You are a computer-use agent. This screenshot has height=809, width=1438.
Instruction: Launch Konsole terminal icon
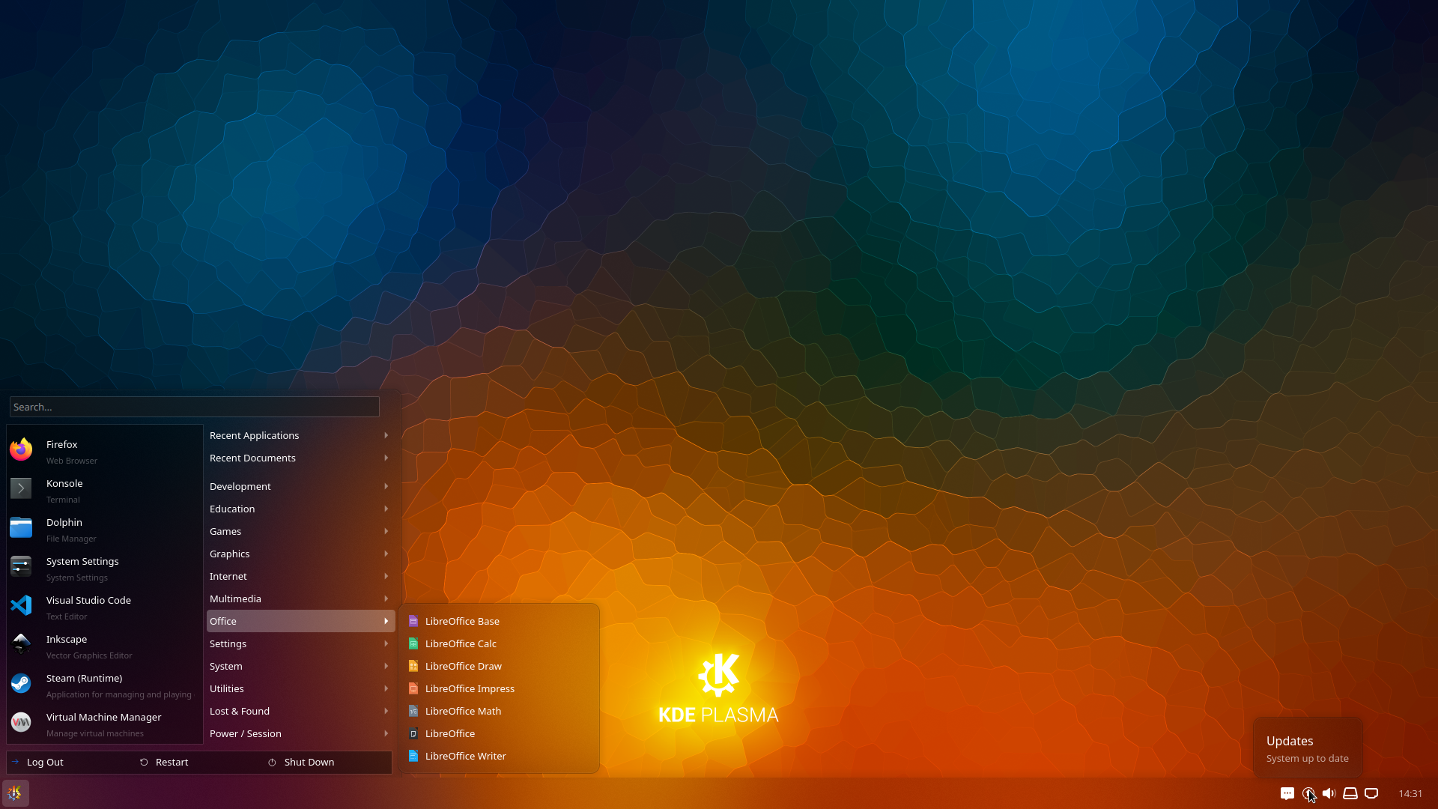coord(21,488)
